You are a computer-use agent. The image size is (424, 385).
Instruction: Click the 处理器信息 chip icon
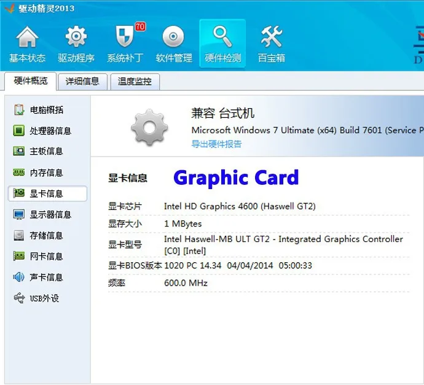[x=19, y=131]
